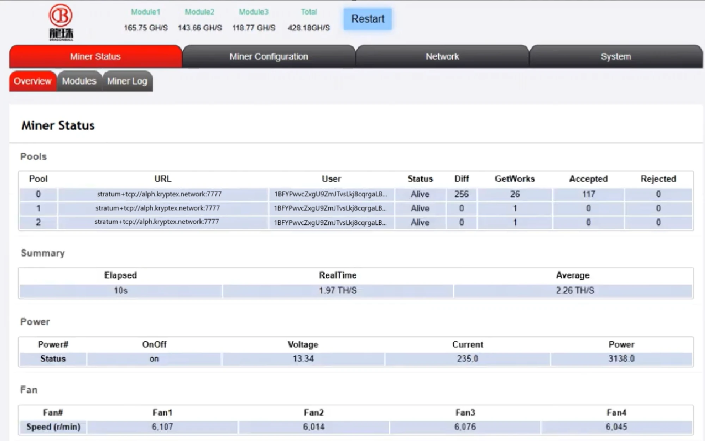705x441 pixels.
Task: Click pool 2 Alive status cell
Action: pyautogui.click(x=420, y=223)
